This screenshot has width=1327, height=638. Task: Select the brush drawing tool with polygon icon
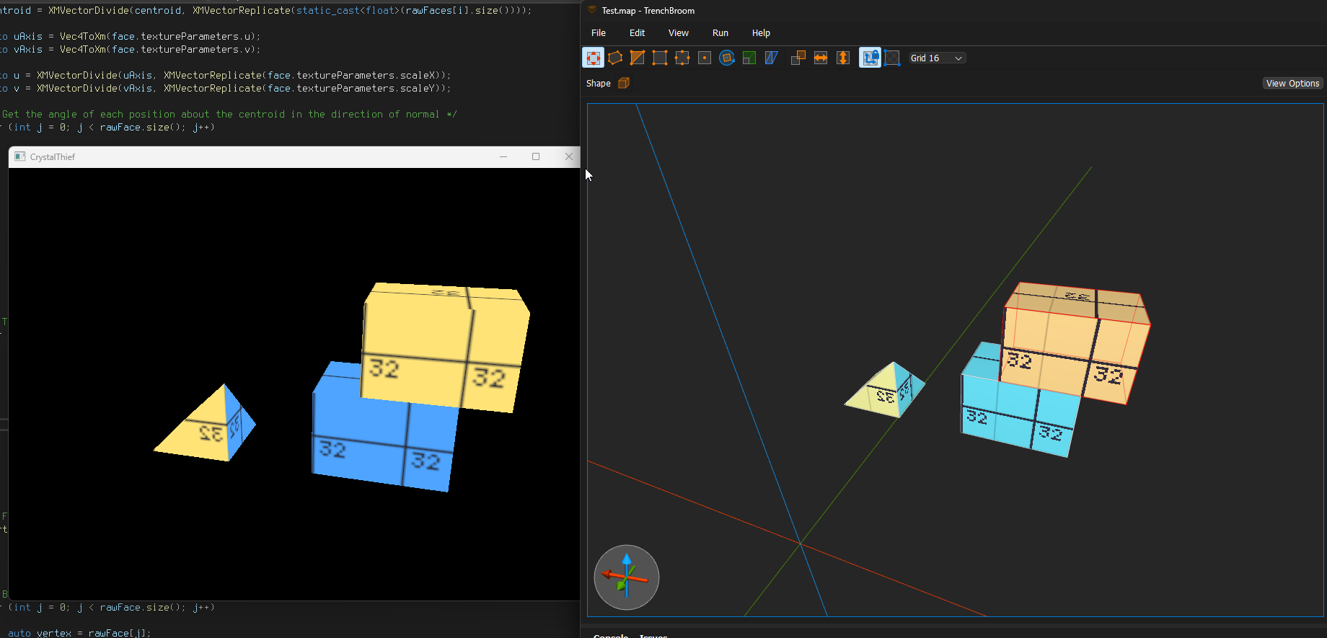(615, 58)
